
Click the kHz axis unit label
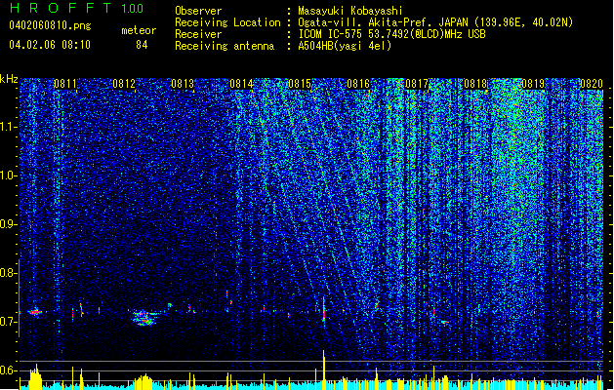(x=9, y=79)
